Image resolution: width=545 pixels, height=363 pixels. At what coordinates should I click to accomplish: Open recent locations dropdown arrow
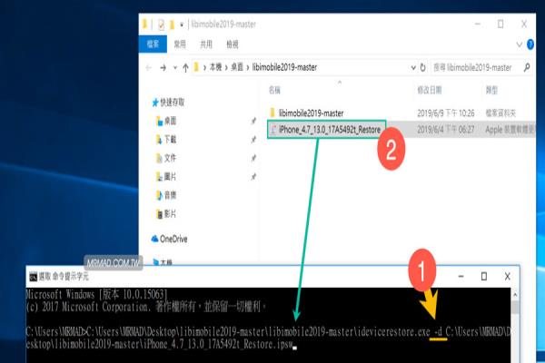coord(175,68)
